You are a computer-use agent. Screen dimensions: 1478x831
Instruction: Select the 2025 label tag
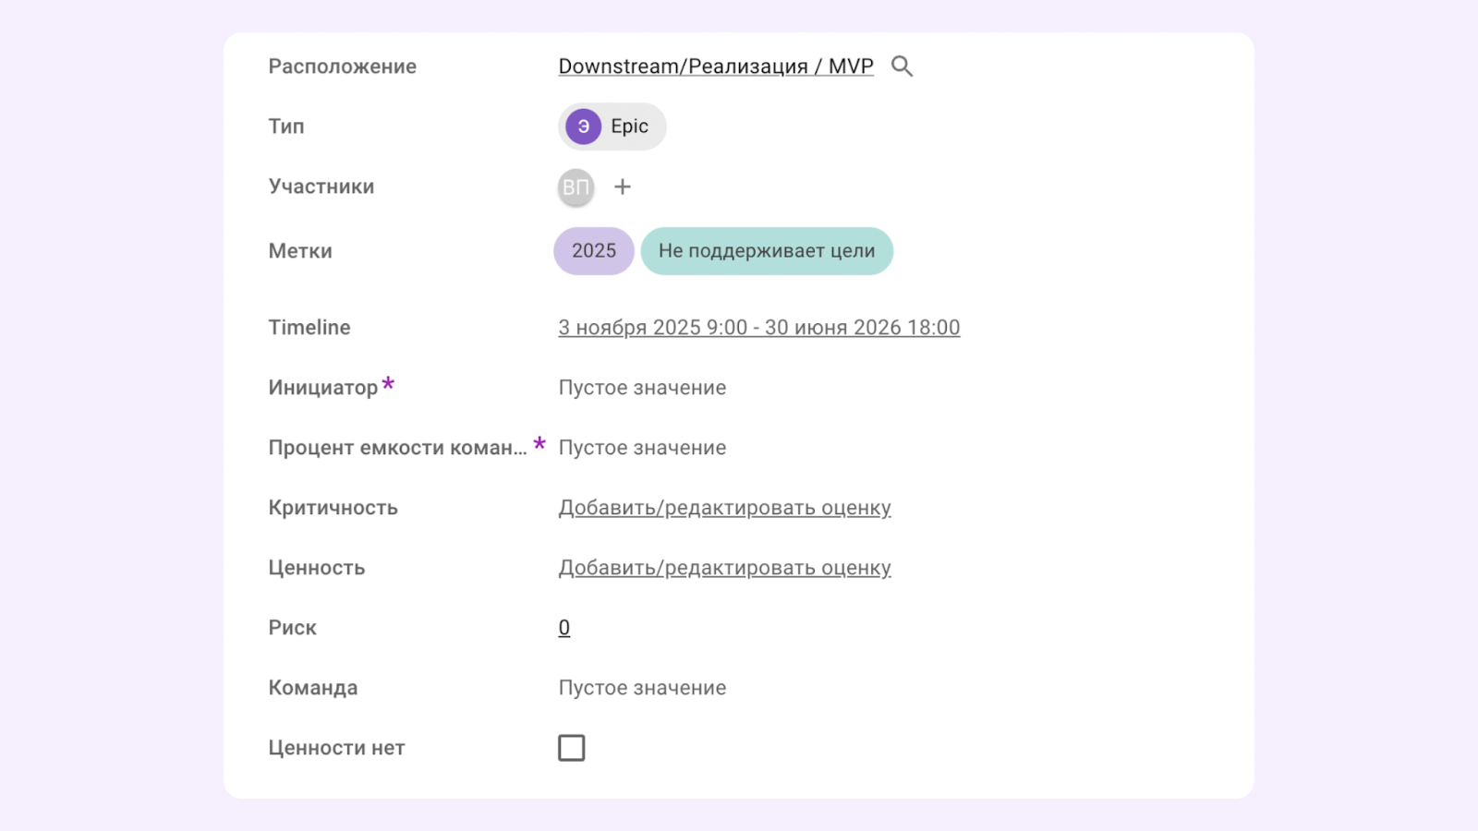[x=593, y=250]
